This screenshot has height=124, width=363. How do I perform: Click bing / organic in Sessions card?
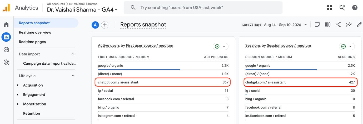[x=256, y=99]
